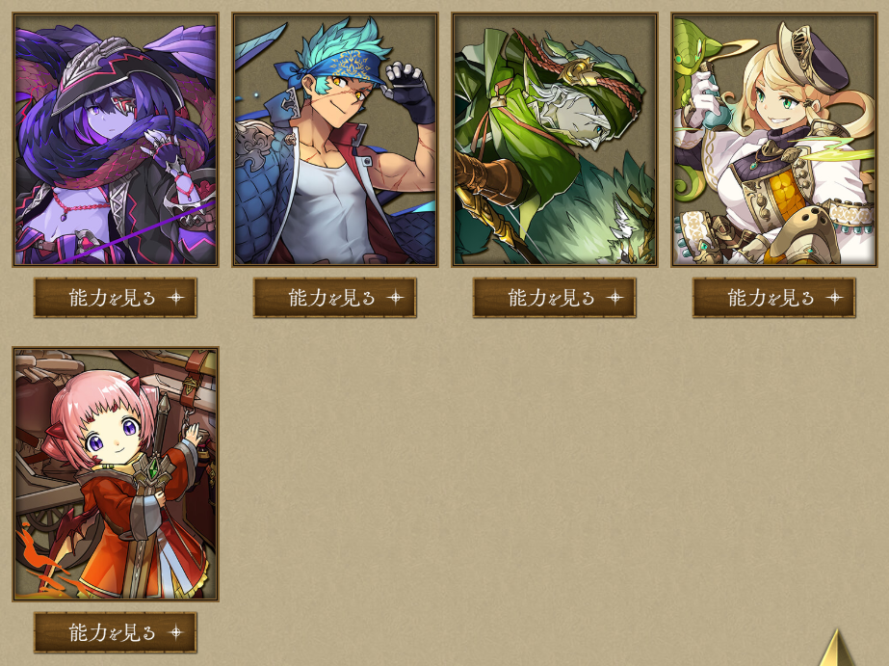The image size is (889, 666).
Task: Click sparkle icon on blonde girl's button
Action: [x=834, y=297]
